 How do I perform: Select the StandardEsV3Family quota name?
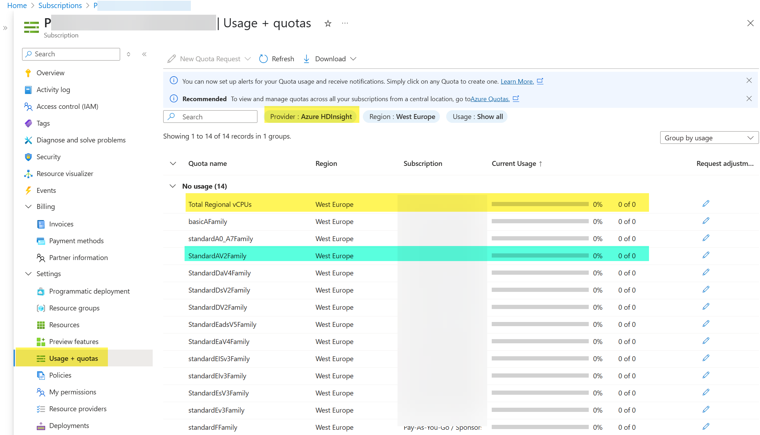coord(219,393)
